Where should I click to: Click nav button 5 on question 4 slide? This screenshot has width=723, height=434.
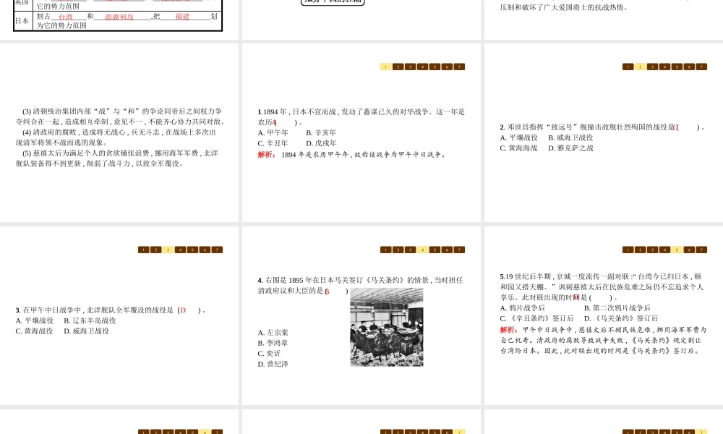pyautogui.click(x=435, y=250)
